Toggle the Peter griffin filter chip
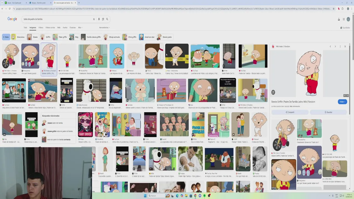 point(60,37)
